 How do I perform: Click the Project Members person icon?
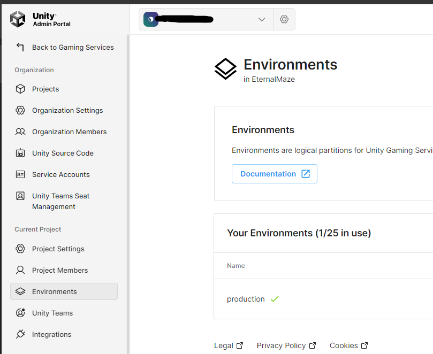(x=20, y=270)
